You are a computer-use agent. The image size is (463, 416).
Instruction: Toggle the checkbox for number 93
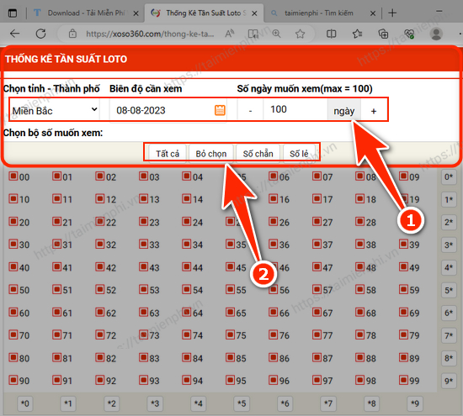pos(143,380)
